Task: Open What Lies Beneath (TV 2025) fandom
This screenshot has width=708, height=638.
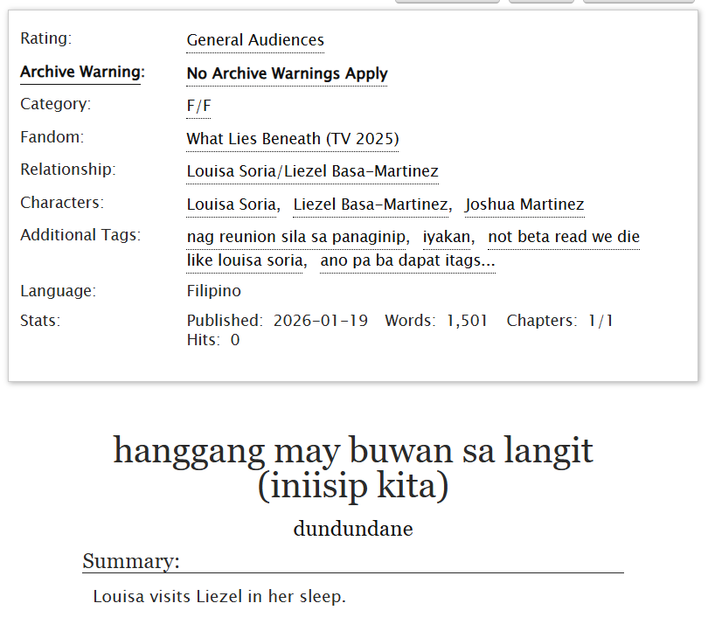Action: point(293,139)
